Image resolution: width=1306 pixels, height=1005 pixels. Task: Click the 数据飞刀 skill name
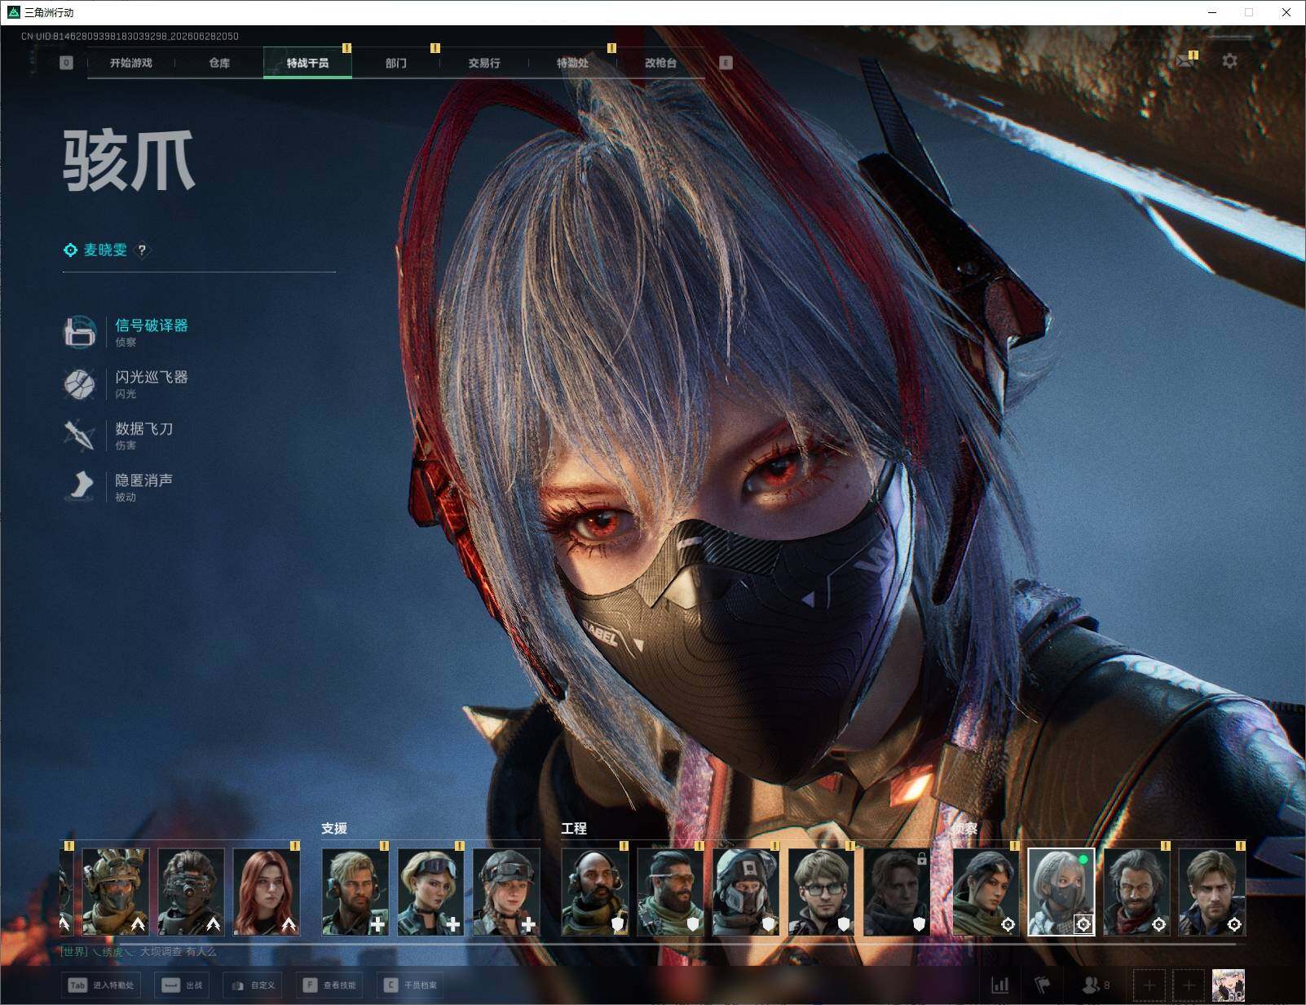pyautogui.click(x=144, y=428)
